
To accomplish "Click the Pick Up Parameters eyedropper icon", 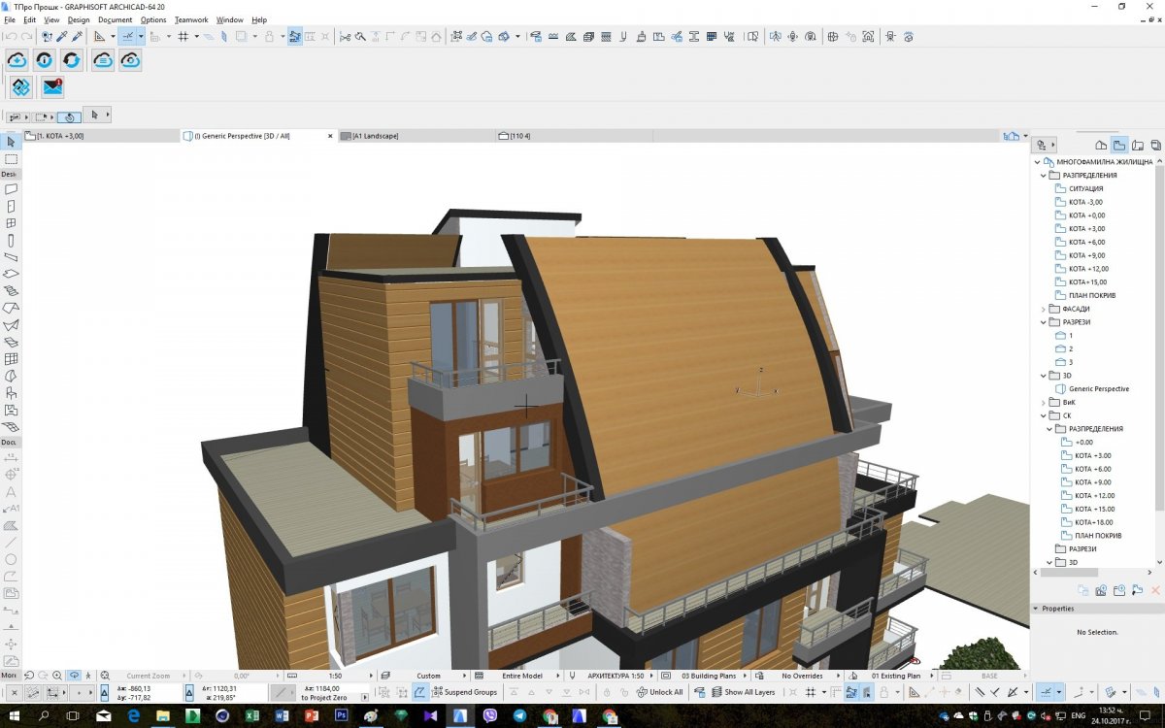I will [61, 37].
